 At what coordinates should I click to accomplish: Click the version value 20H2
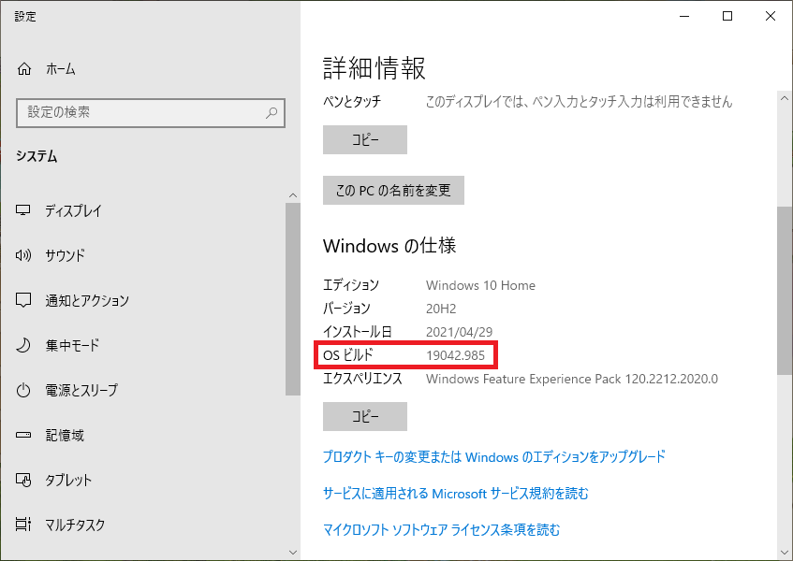click(441, 309)
